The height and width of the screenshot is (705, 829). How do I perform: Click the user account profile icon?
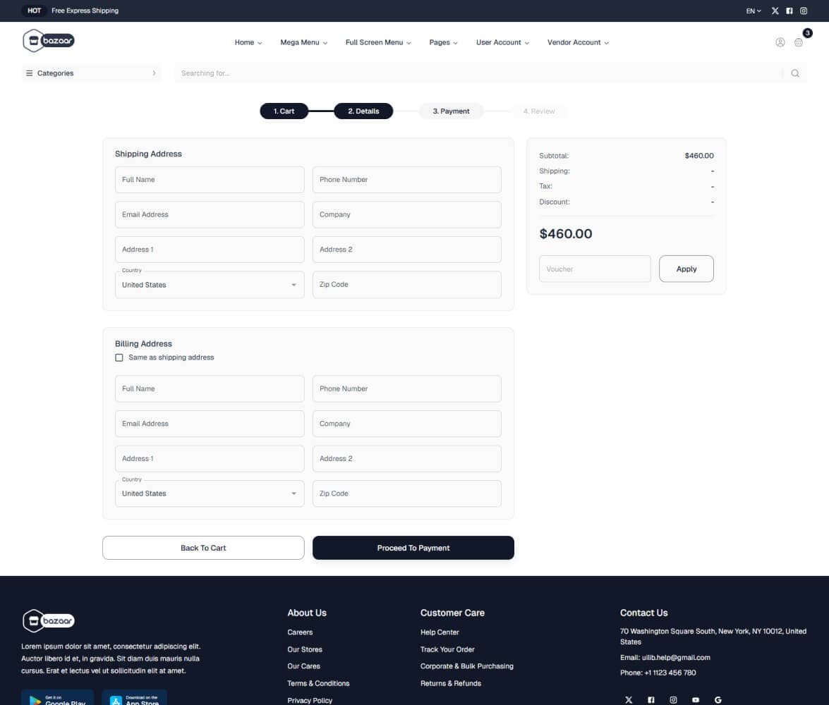click(780, 42)
